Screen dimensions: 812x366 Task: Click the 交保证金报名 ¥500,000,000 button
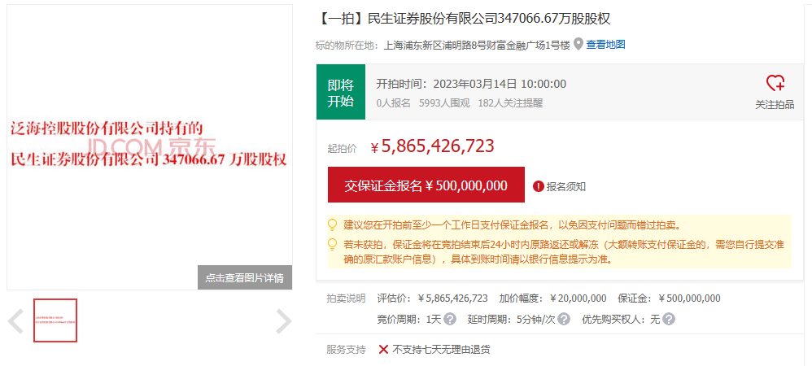point(426,185)
